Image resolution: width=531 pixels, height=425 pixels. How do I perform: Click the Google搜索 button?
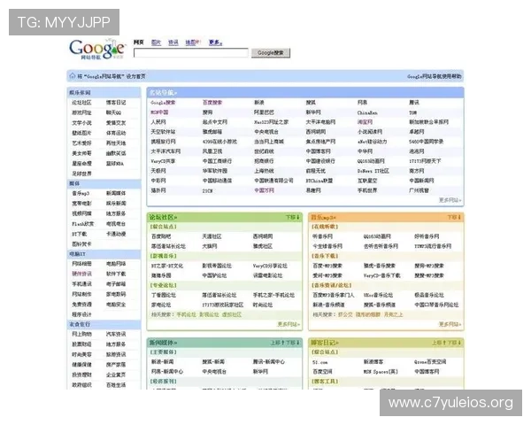pyautogui.click(x=271, y=53)
